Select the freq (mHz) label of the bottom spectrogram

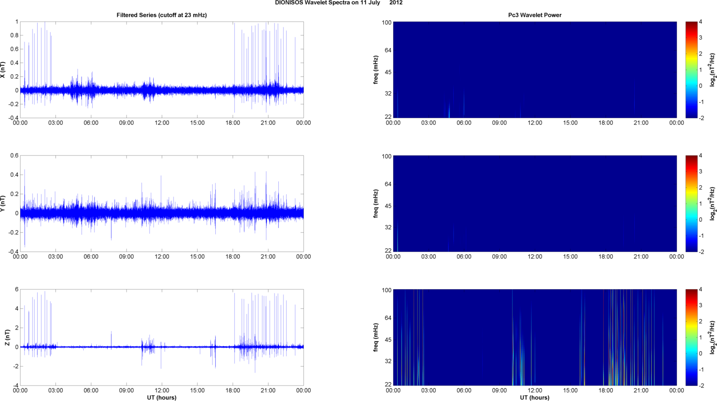(x=376, y=338)
